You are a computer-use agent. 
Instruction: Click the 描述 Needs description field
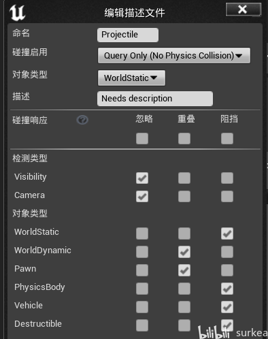(155, 99)
